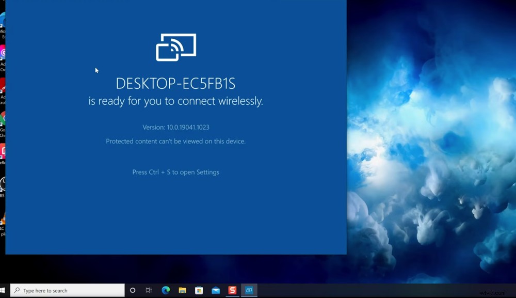Open Task View from the taskbar
The image size is (516, 298).
(149, 290)
